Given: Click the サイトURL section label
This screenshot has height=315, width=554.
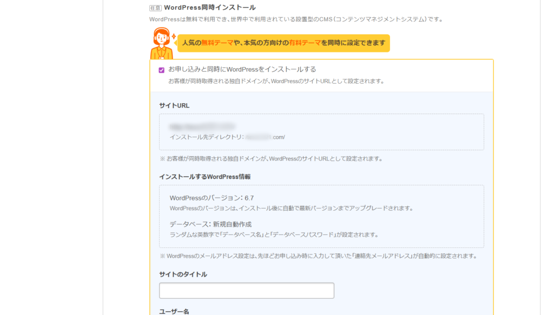Looking at the screenshot, I should tap(174, 105).
